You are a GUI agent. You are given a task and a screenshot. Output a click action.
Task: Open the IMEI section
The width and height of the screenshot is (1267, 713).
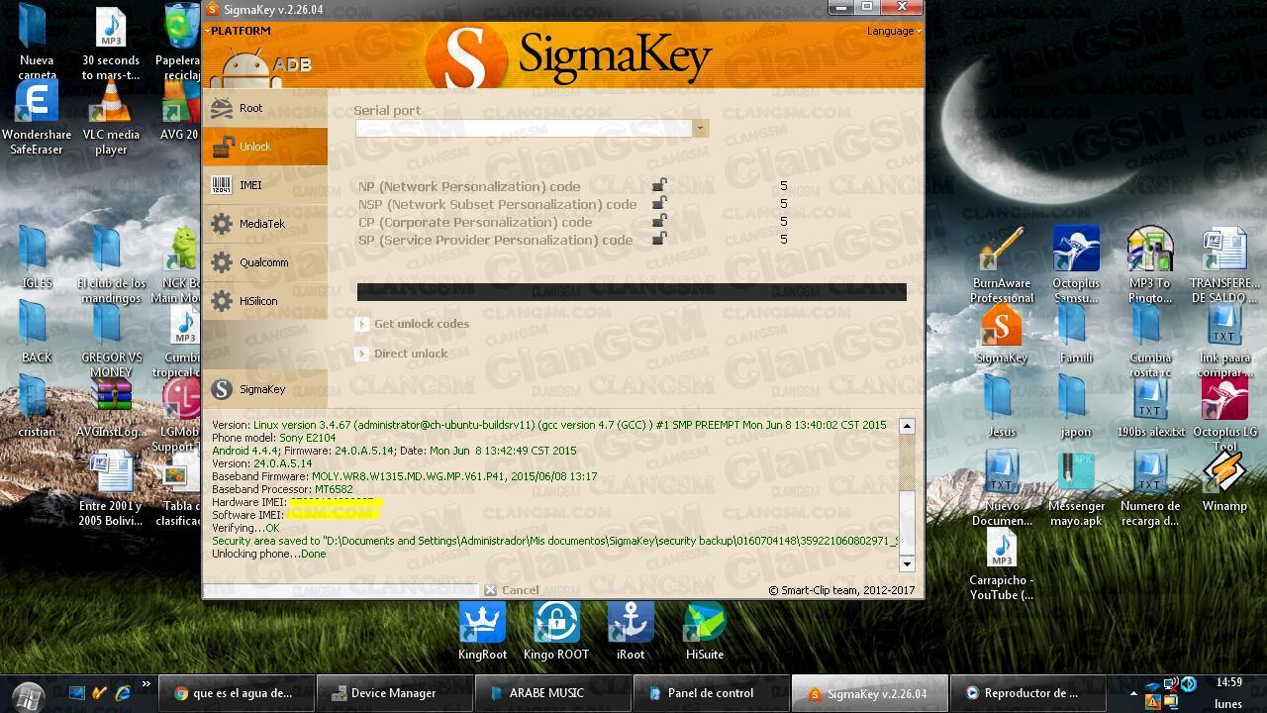click(x=264, y=185)
